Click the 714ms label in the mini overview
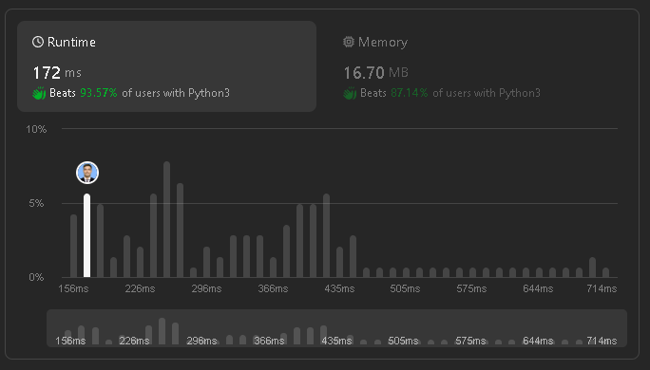 tap(602, 341)
